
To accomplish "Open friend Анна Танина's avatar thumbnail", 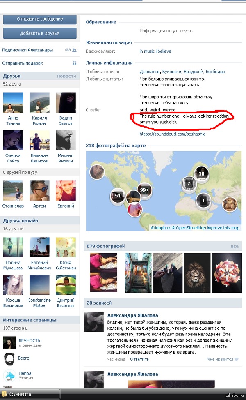I will pyautogui.click(x=13, y=102).
